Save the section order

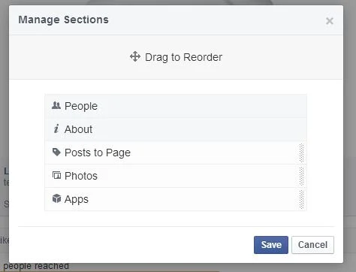[x=271, y=245]
